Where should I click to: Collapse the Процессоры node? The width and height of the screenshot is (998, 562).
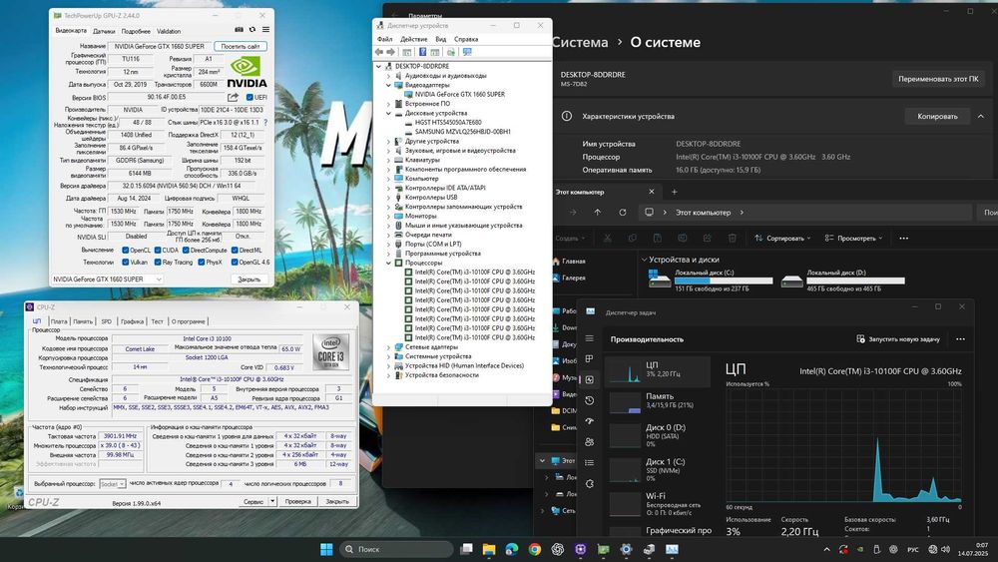(x=388, y=263)
